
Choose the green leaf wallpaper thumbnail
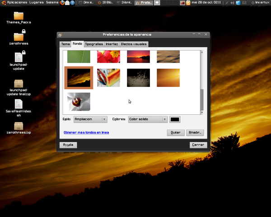click(x=79, y=57)
